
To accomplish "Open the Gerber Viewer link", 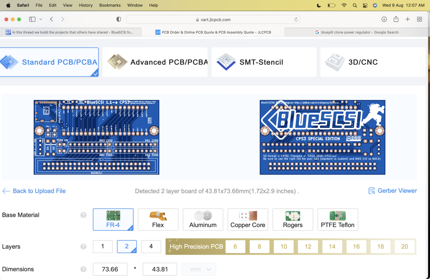I will [x=397, y=191].
